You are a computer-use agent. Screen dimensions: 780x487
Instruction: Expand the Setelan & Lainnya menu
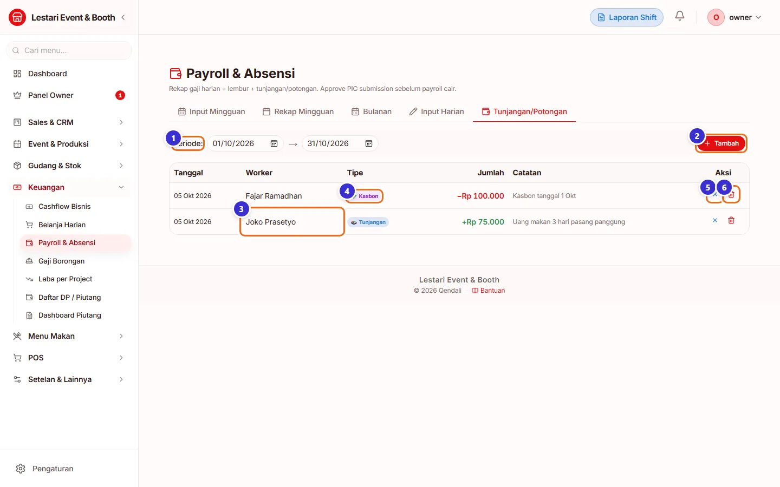tap(69, 379)
